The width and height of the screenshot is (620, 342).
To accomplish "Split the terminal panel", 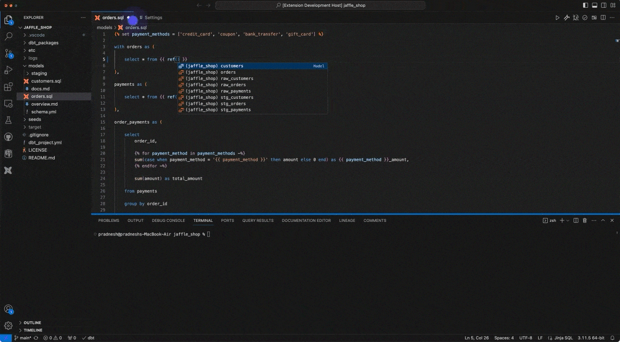I will click(x=576, y=220).
